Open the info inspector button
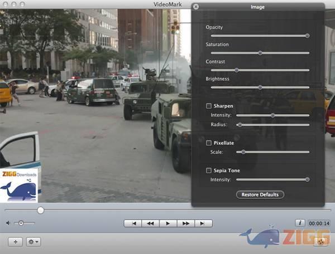This screenshot has height=254, width=335. 300,223
